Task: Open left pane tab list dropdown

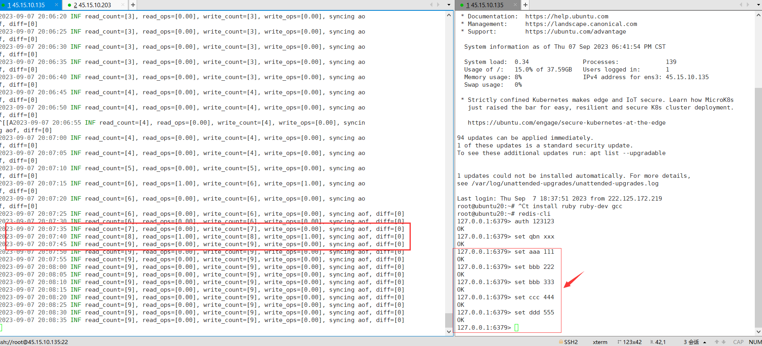Action: (x=449, y=5)
